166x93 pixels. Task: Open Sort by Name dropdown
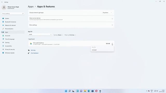(58, 35)
